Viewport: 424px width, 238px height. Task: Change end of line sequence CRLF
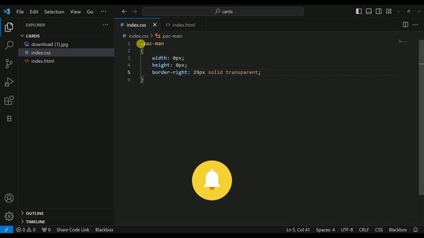[364, 229]
